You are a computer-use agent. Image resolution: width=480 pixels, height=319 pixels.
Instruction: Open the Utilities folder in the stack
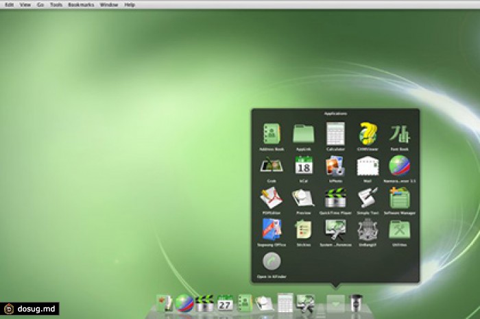point(400,229)
